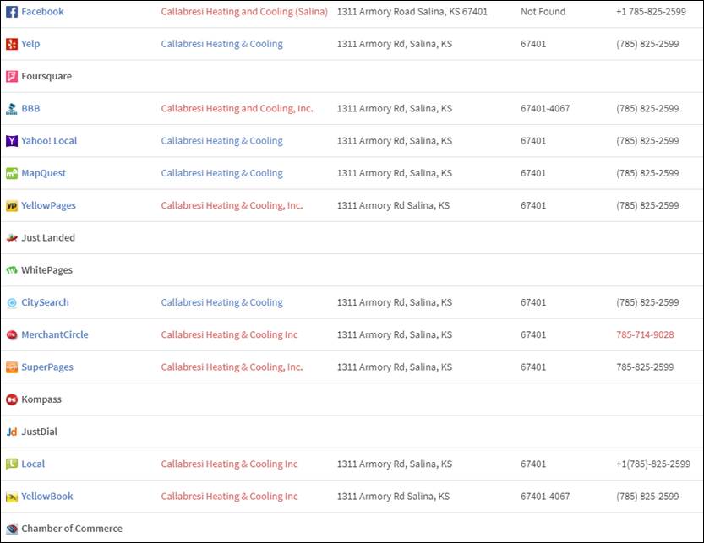Click the SuperPages orange icon
Image resolution: width=704 pixels, height=543 pixels.
(12, 367)
